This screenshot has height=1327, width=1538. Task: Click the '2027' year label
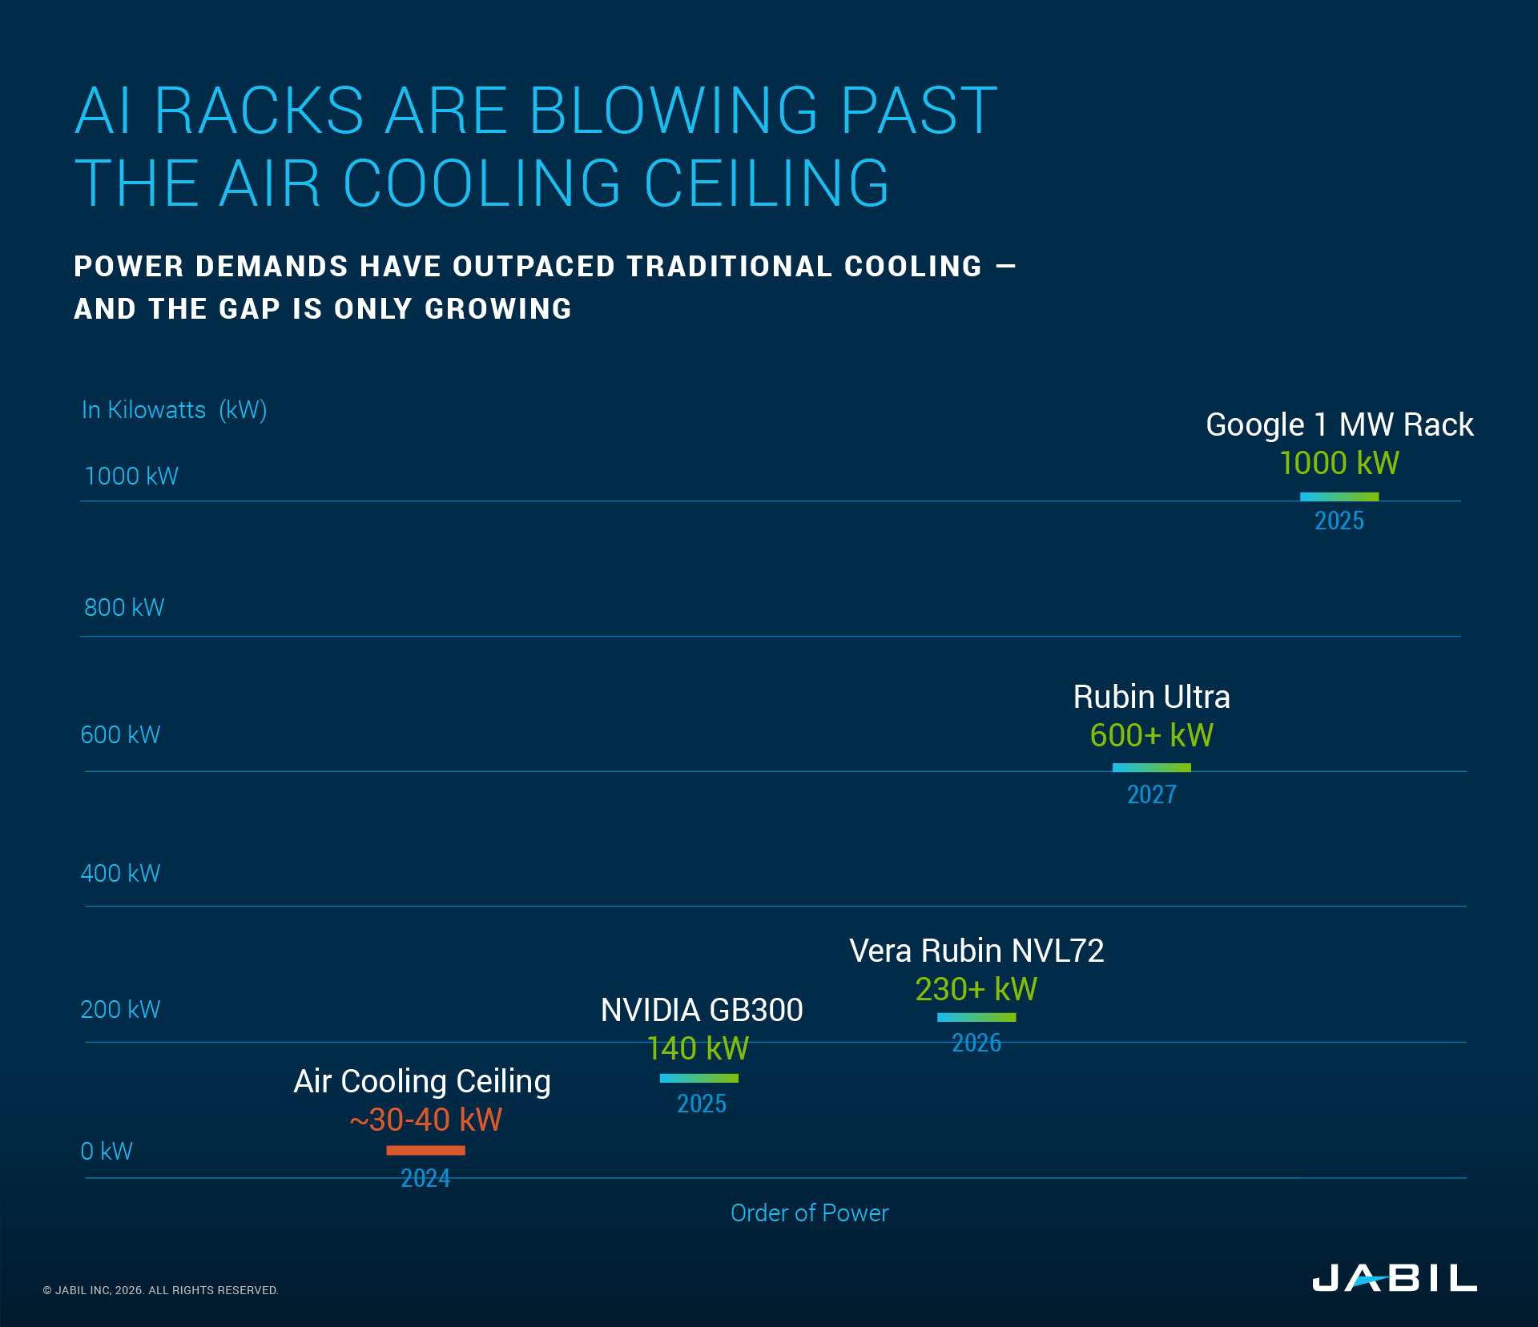1152,794
